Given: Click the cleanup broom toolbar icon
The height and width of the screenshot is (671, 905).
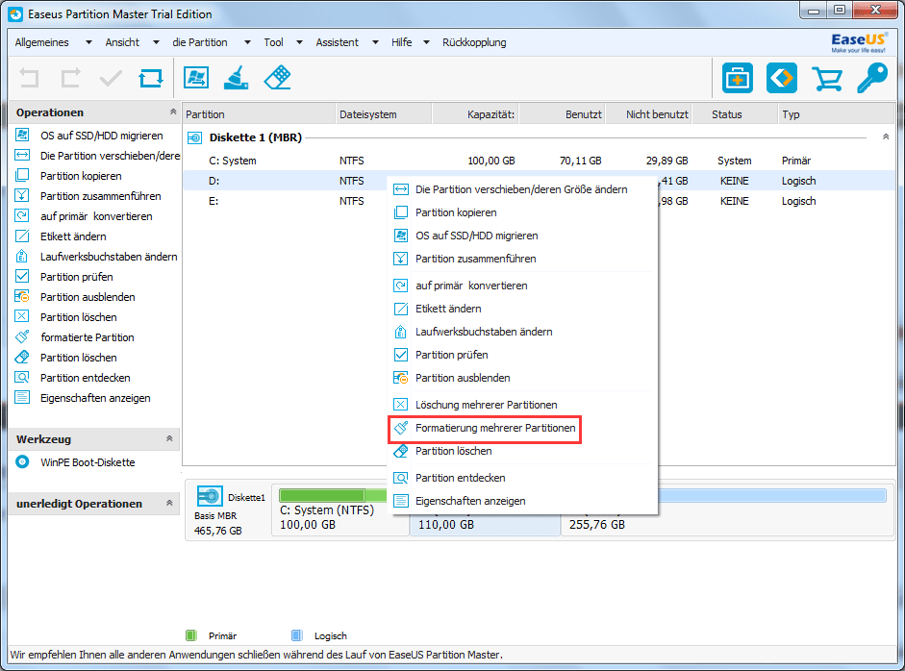Looking at the screenshot, I should click(236, 77).
